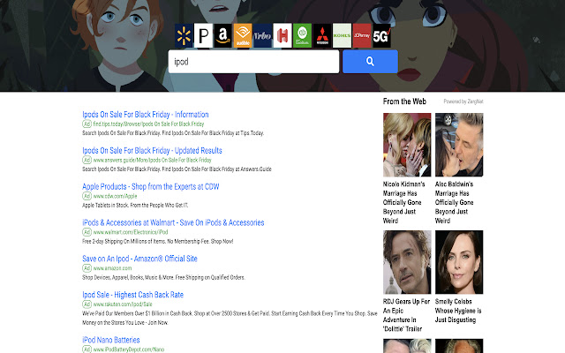This screenshot has width=565, height=353.
Task: Open the JCPenney shortcut tile
Action: click(362, 35)
